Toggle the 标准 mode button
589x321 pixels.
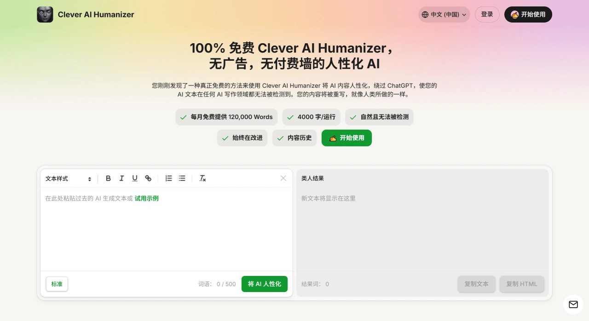coord(57,284)
